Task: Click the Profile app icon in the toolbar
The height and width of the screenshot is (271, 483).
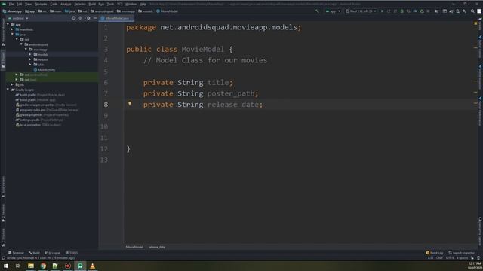Action: [415, 11]
